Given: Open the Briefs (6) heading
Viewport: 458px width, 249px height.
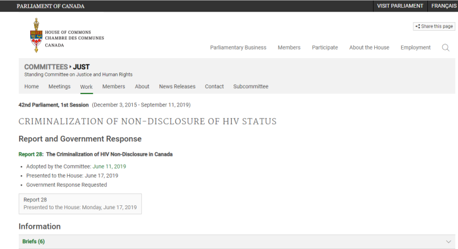Looking at the screenshot, I should point(33,241).
